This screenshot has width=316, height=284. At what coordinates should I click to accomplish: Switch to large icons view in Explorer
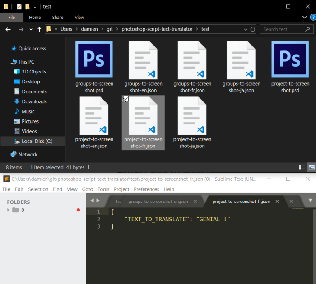coord(311,167)
